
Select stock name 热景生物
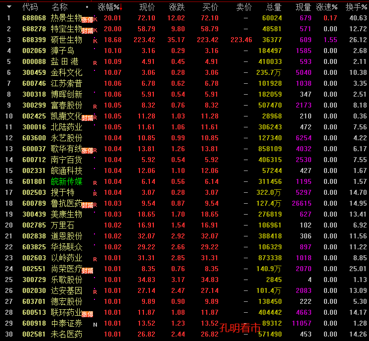pyautogui.click(x=66, y=18)
